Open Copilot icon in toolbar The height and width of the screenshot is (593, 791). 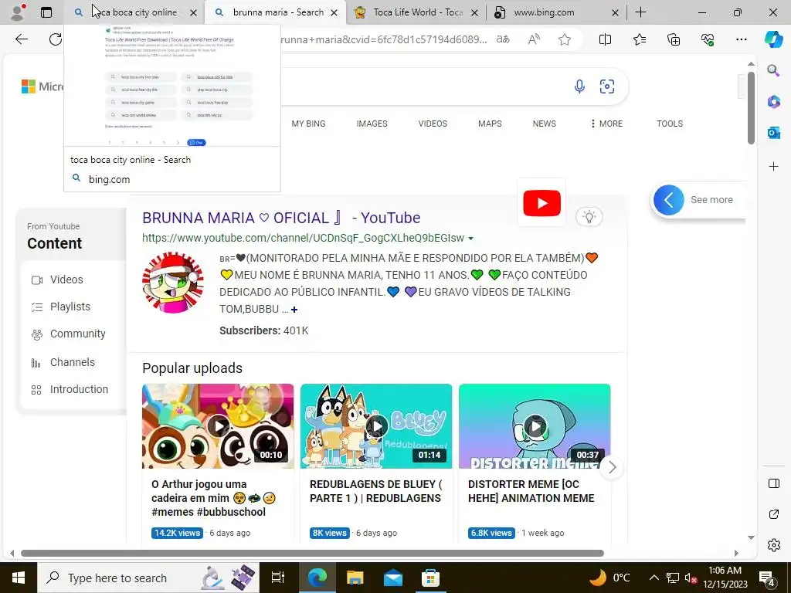pos(773,39)
